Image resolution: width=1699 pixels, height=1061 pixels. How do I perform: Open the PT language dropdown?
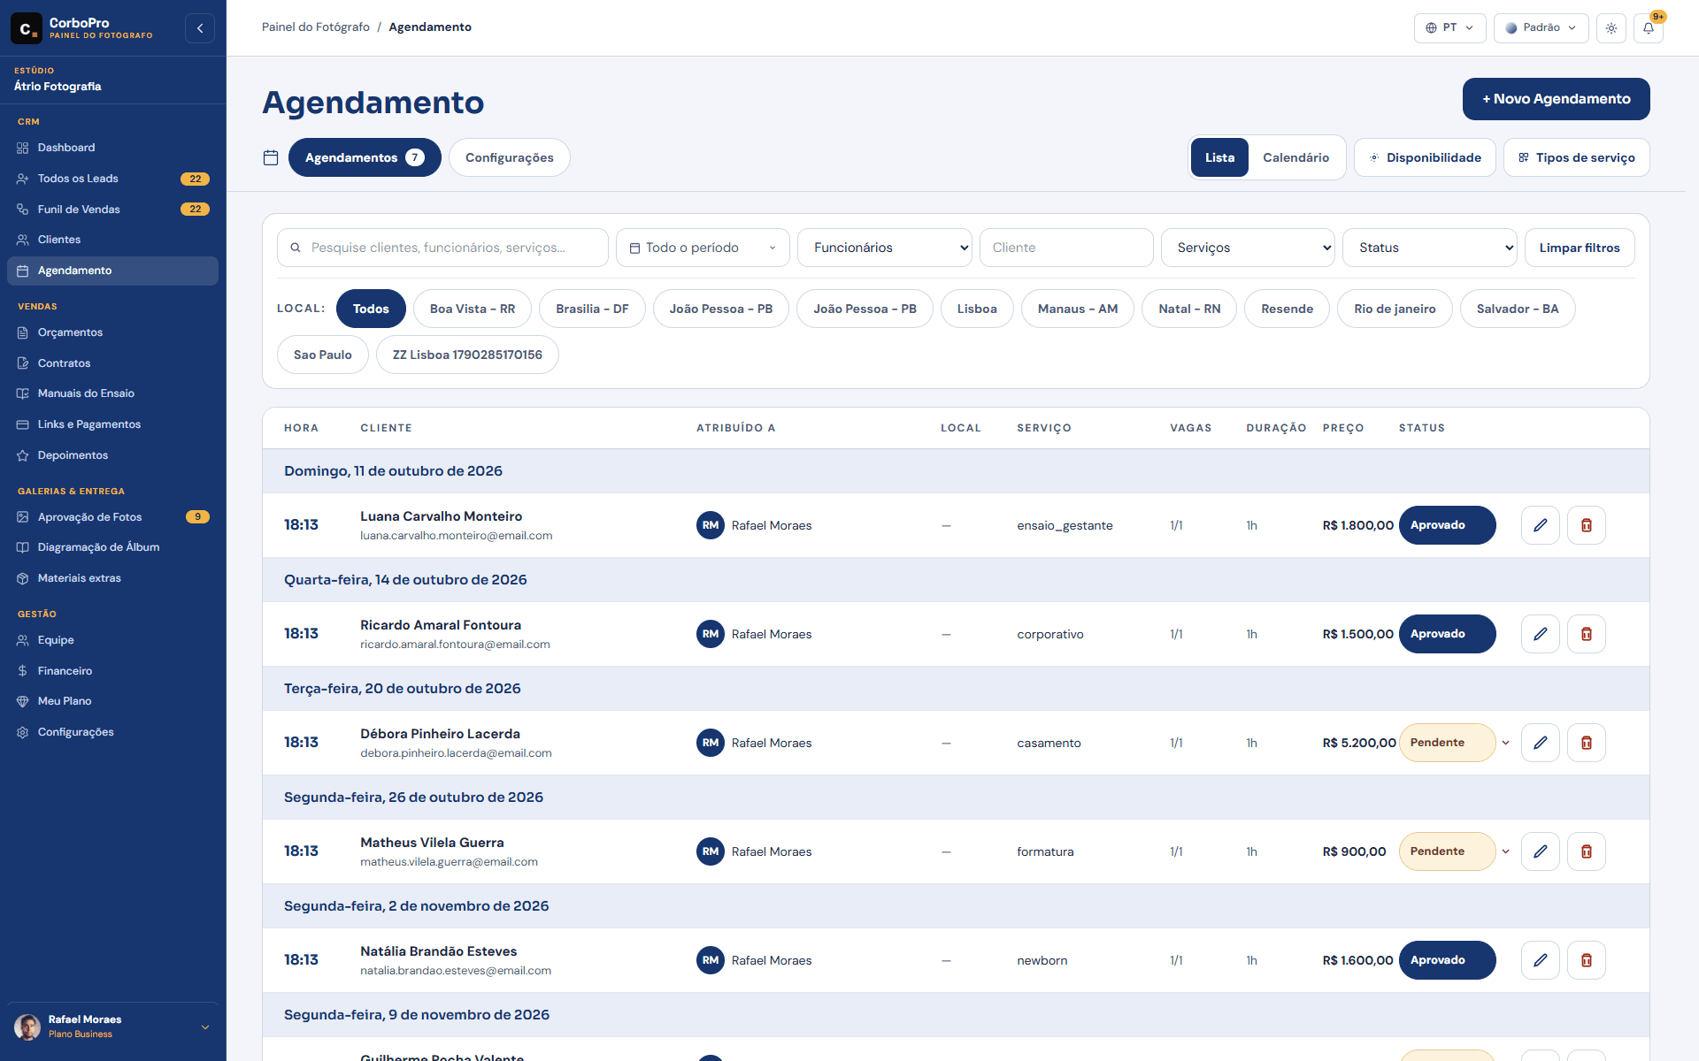click(x=1449, y=28)
